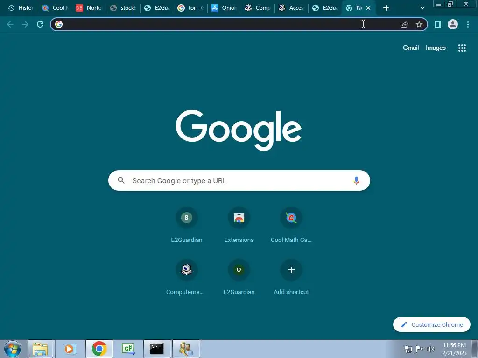Open Gmail link
The image size is (478, 358).
[x=411, y=48]
